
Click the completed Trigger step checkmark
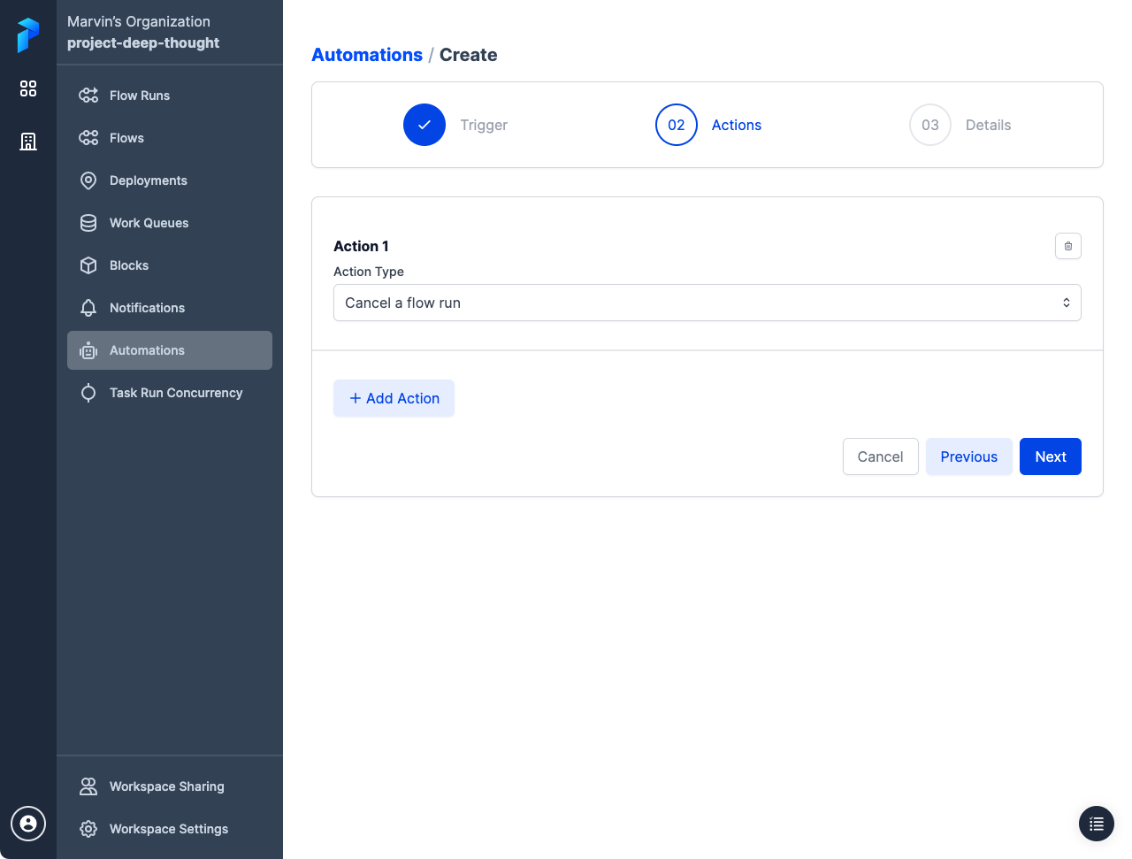point(424,125)
